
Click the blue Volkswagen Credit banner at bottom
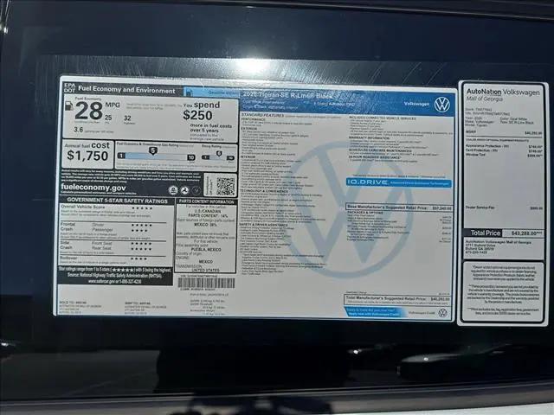pyautogui.click(x=373, y=311)
